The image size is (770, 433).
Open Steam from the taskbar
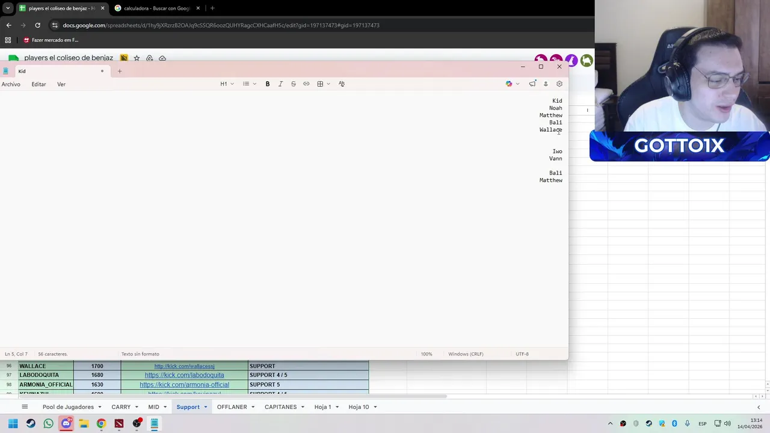[31, 423]
